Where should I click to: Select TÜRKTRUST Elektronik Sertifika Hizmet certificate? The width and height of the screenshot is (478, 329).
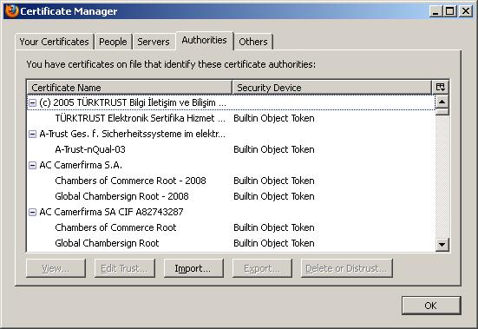tap(231, 118)
